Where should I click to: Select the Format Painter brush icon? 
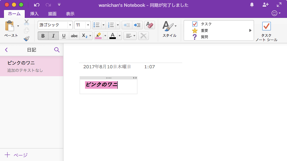click(x=27, y=39)
